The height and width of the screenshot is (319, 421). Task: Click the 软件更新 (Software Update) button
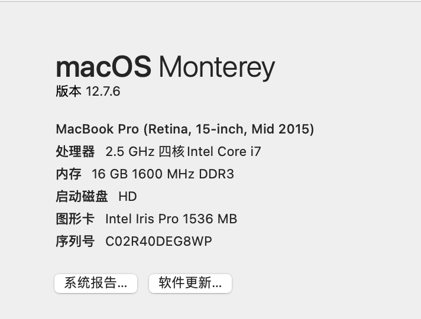tap(190, 283)
